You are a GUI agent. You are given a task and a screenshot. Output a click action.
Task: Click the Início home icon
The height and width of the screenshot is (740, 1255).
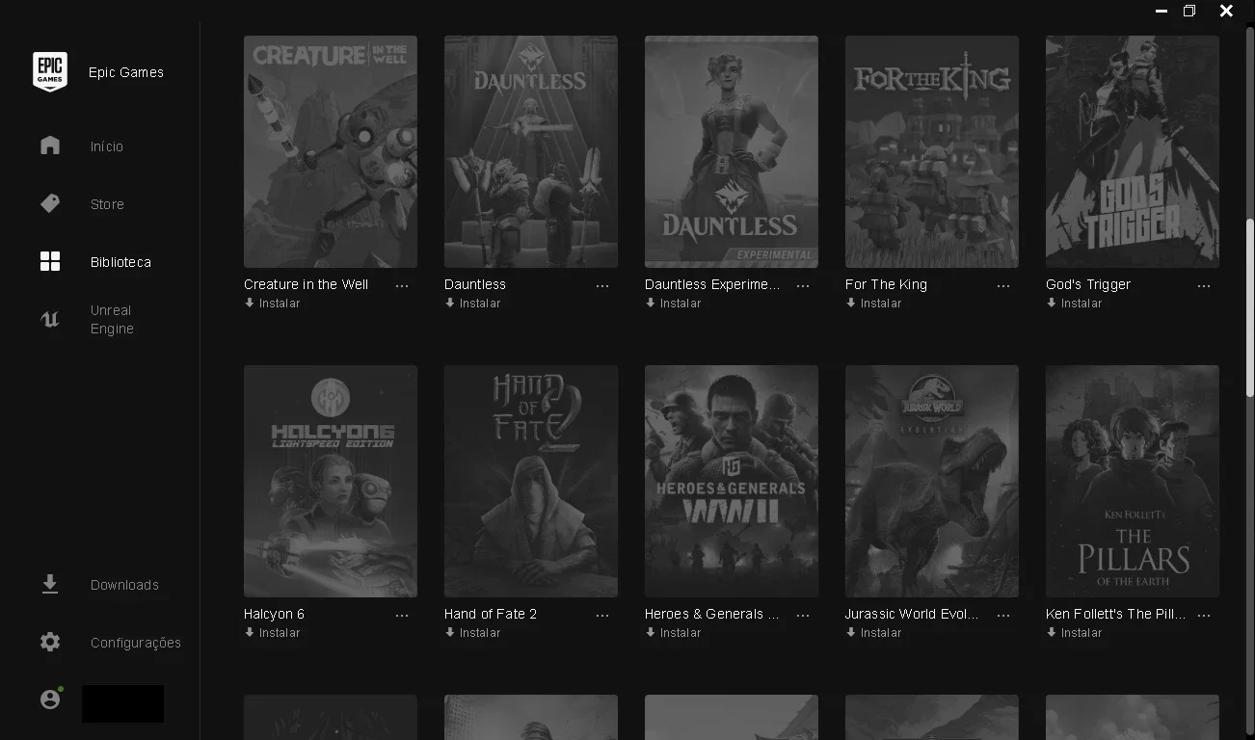(x=50, y=145)
